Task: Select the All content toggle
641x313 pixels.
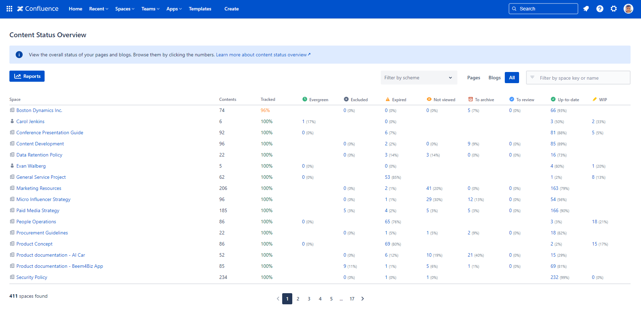Action: pos(512,78)
